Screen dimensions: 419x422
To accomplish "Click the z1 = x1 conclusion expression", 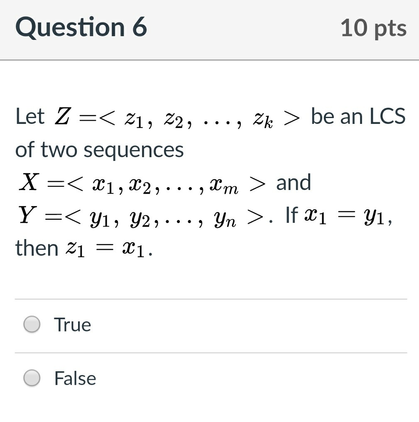I will tap(109, 249).
